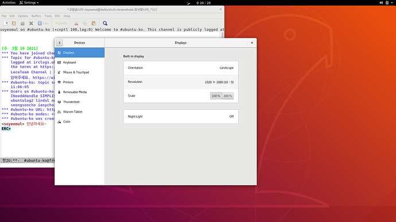Change Resolution 1920 × 1080 setting
This screenshot has height=222, width=396.
(x=181, y=82)
